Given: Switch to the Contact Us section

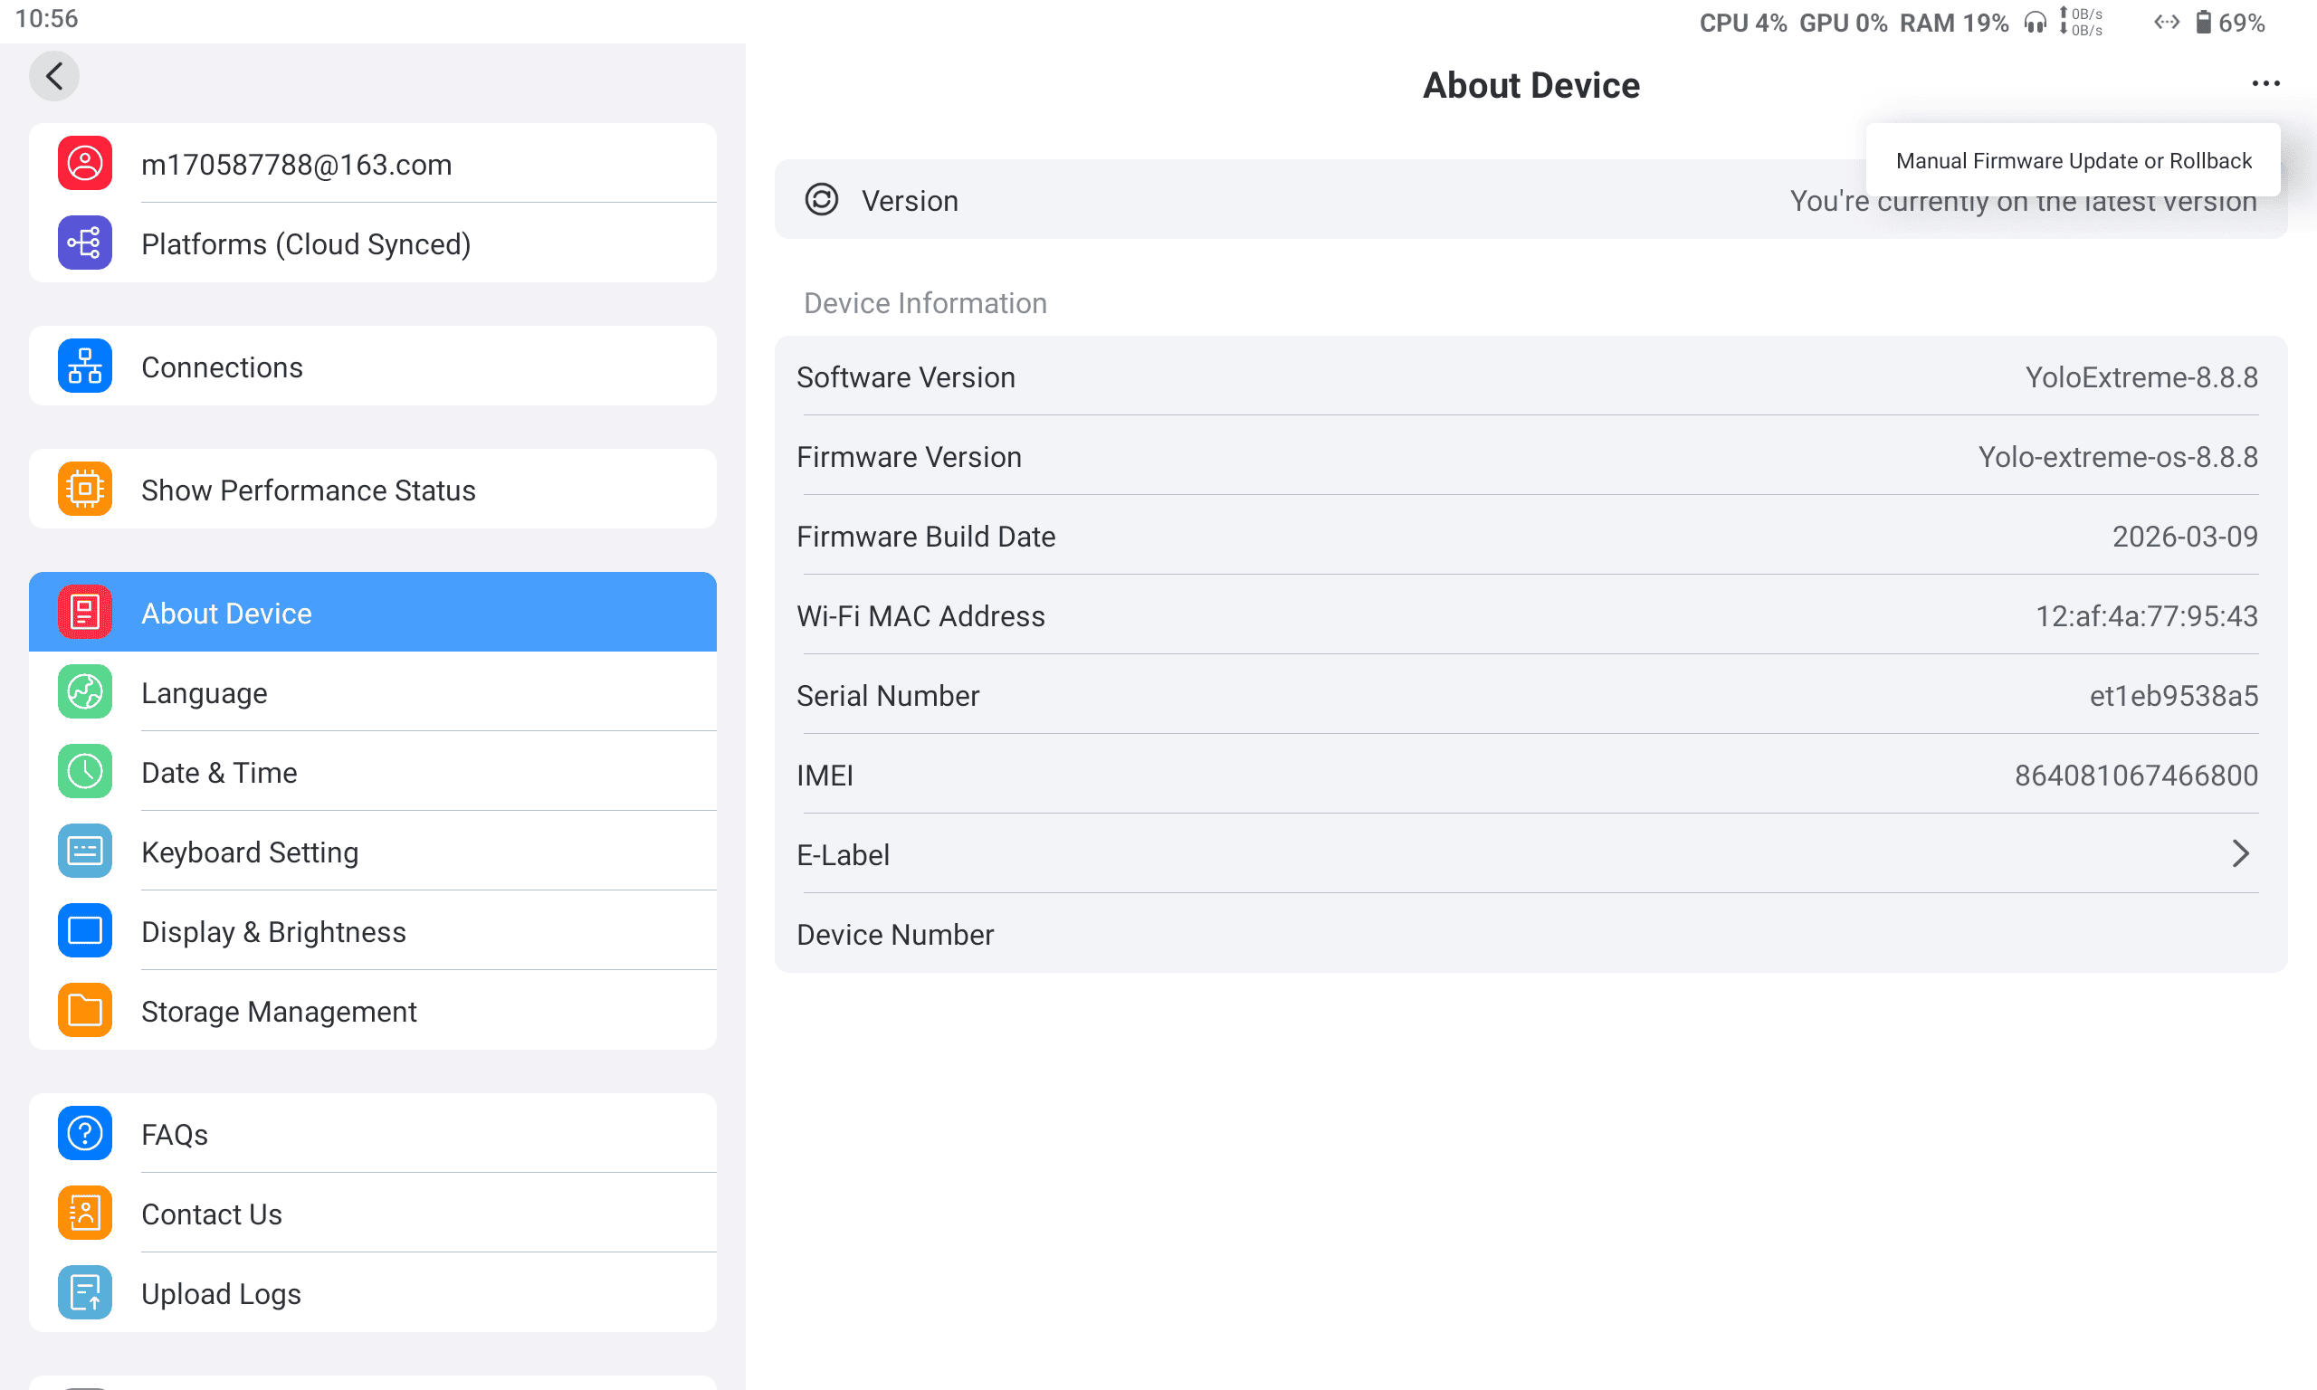Looking at the screenshot, I should click(x=212, y=1214).
